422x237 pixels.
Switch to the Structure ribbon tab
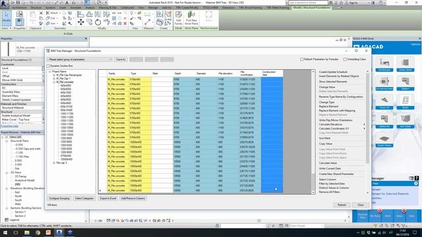pyautogui.click(x=36, y=8)
